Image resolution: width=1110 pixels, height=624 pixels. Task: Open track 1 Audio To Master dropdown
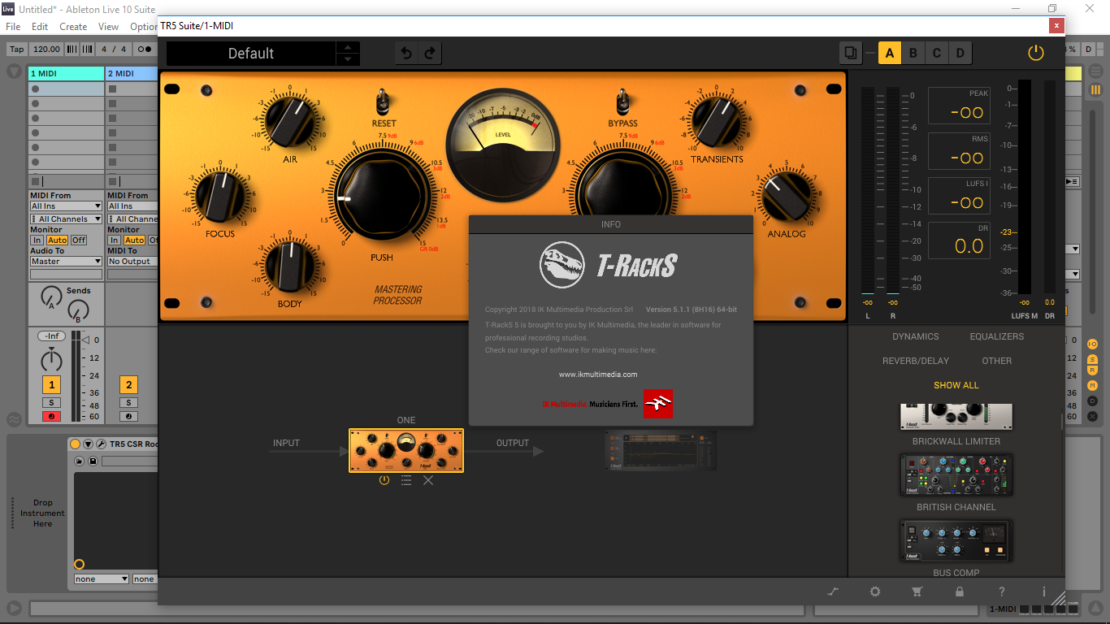pyautogui.click(x=66, y=261)
